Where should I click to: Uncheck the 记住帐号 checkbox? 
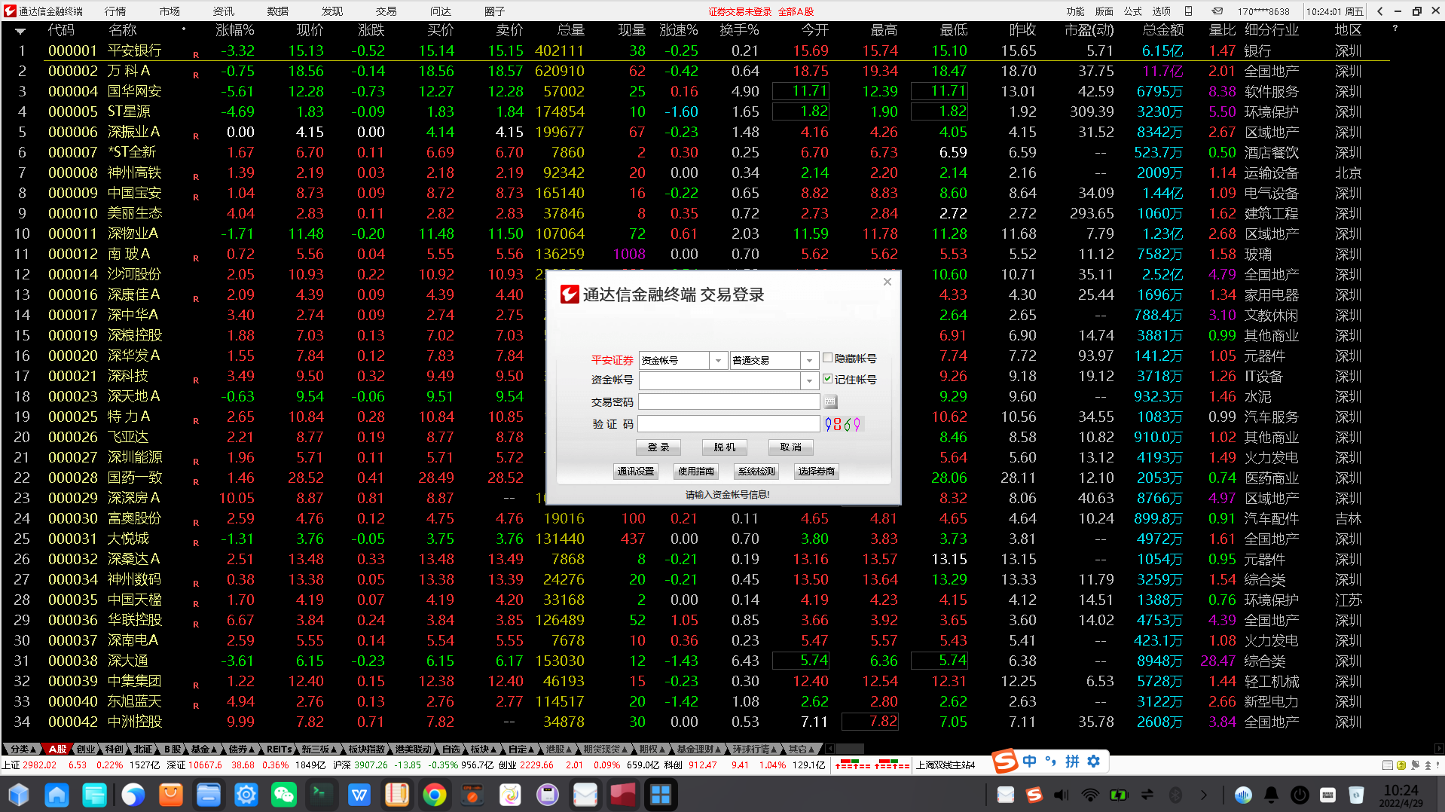[827, 380]
